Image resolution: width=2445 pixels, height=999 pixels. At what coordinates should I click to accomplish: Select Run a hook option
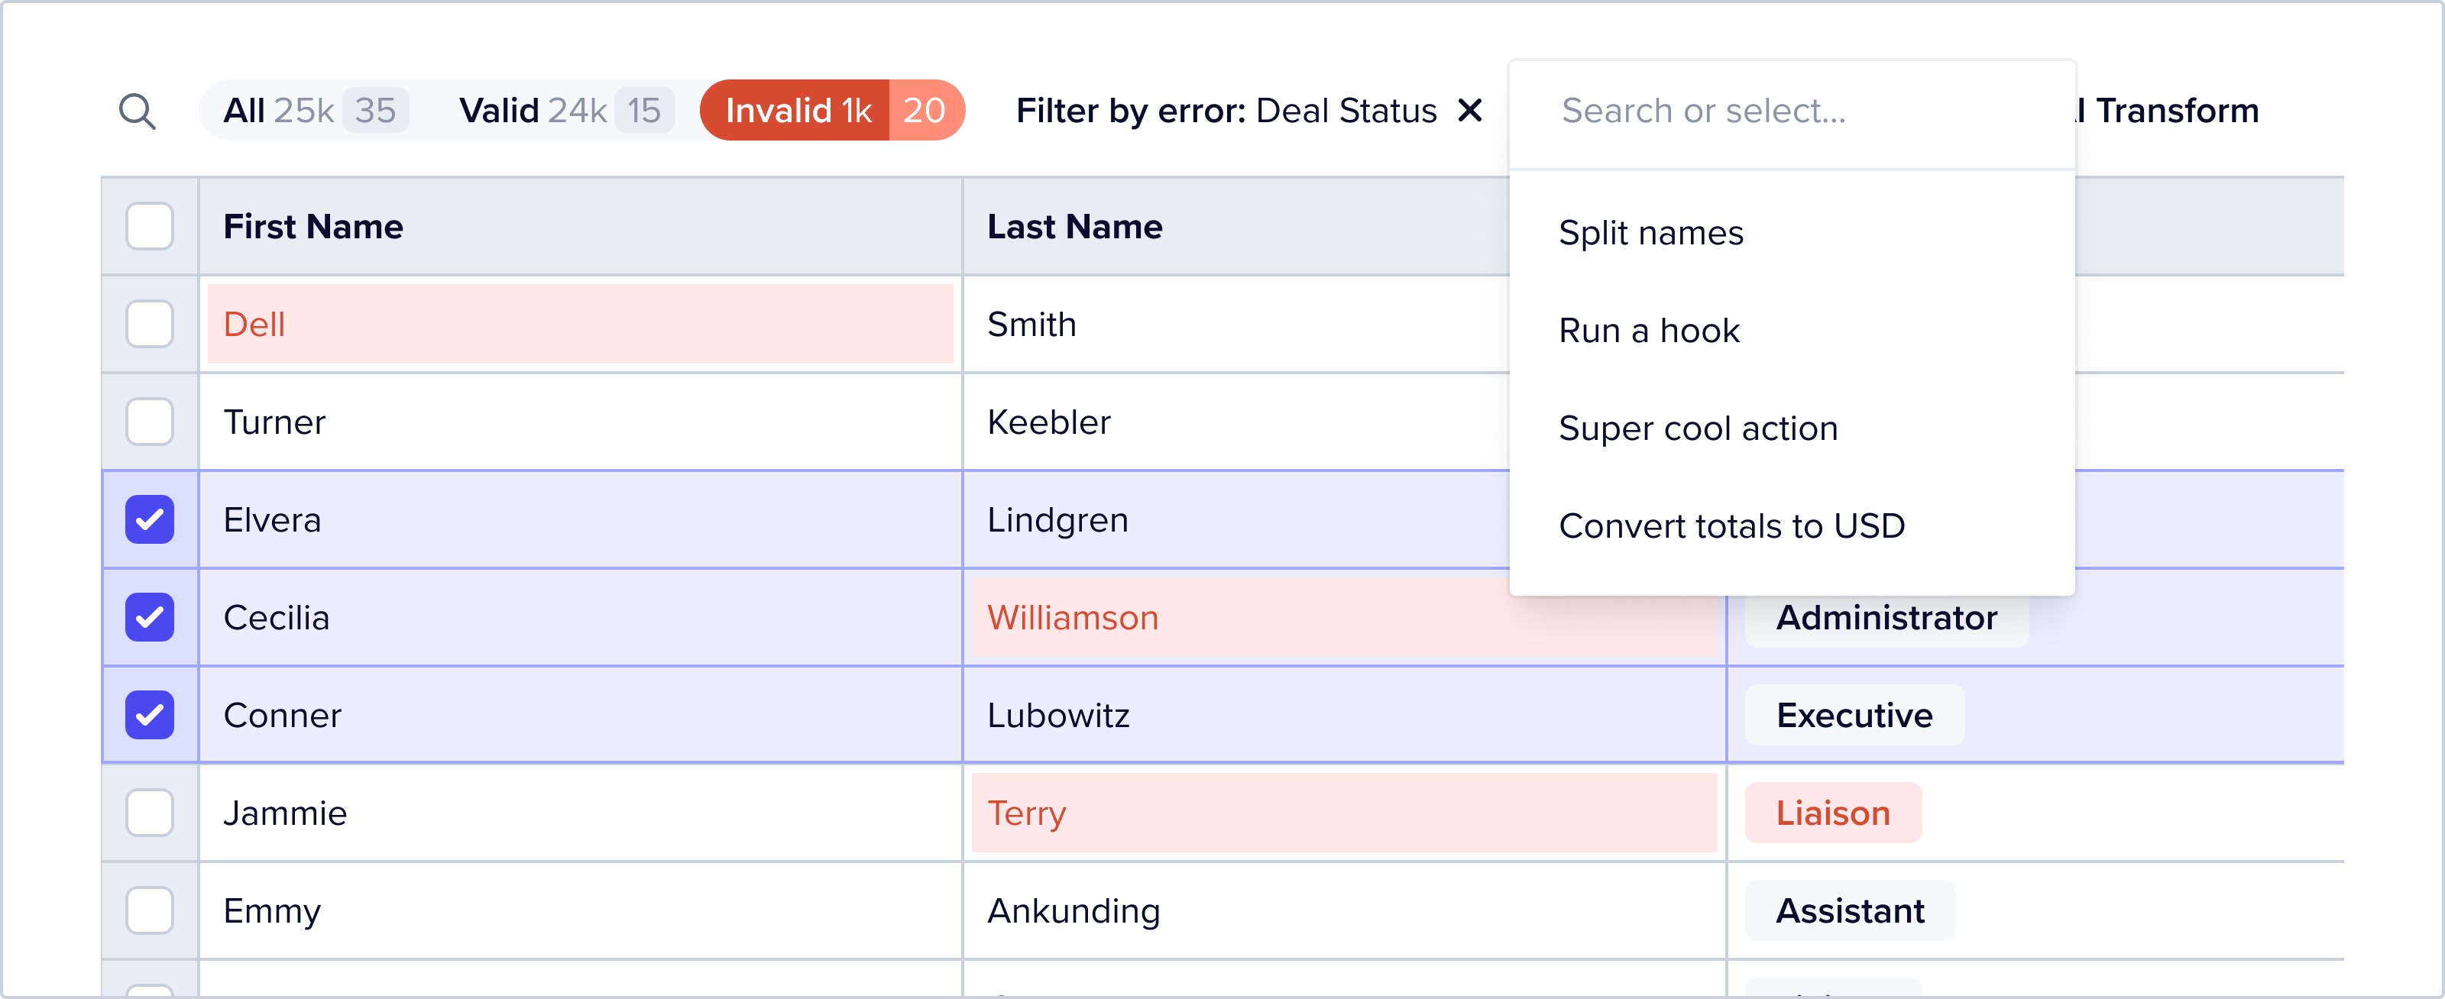click(1649, 331)
